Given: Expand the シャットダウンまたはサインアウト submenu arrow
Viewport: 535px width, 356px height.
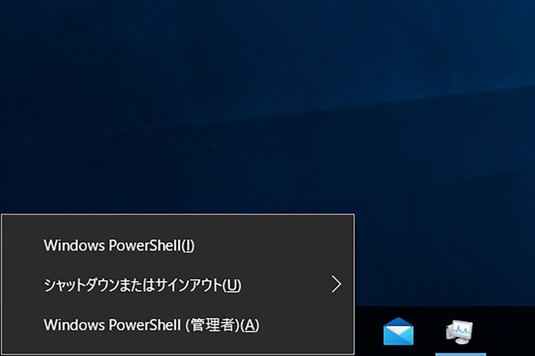Looking at the screenshot, I should click(336, 284).
